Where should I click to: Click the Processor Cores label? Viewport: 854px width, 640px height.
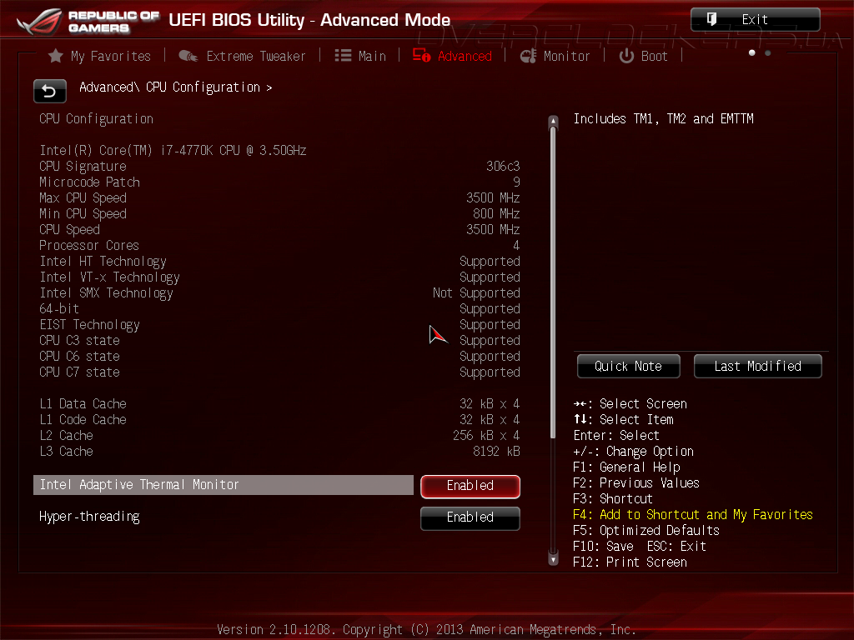click(88, 246)
